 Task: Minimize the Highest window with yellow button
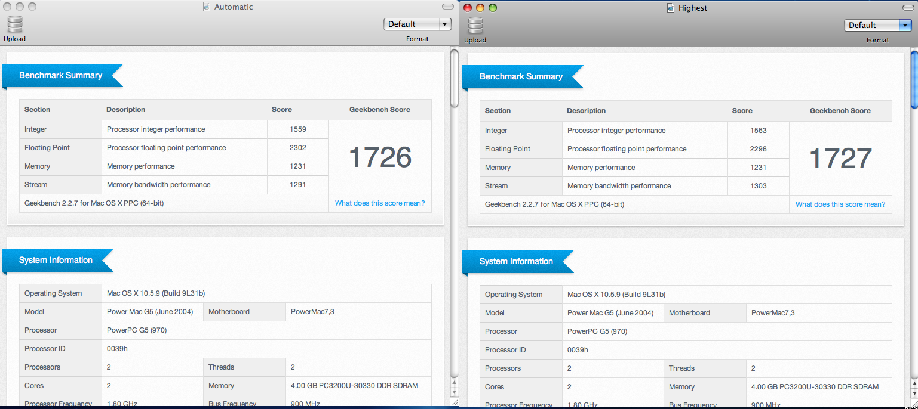pos(480,8)
